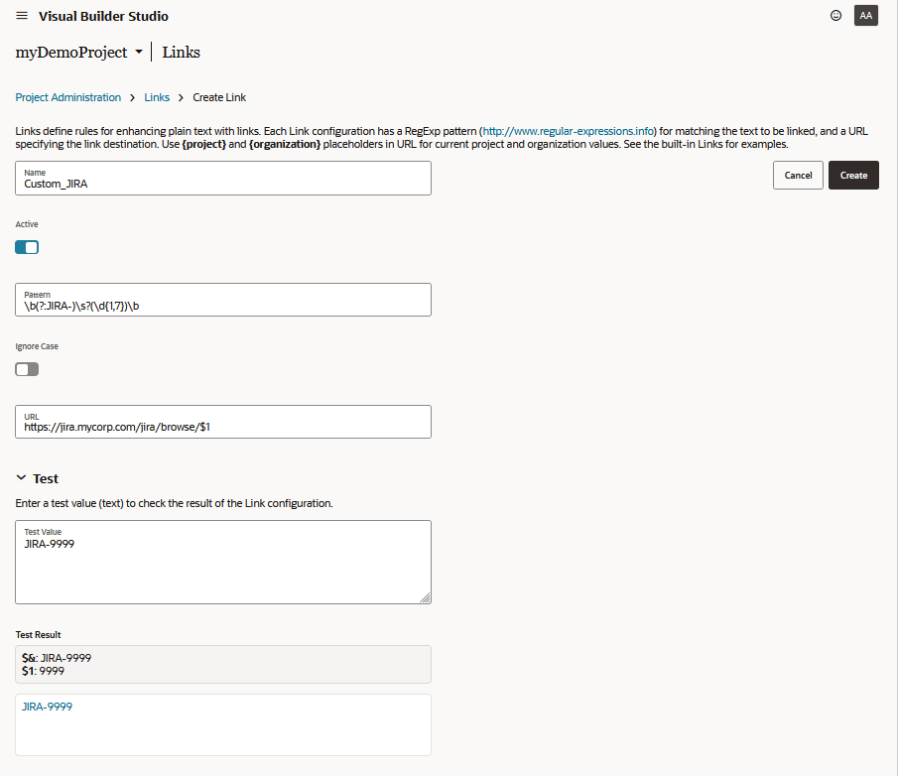Open the regular-expressions.info link

(x=568, y=131)
